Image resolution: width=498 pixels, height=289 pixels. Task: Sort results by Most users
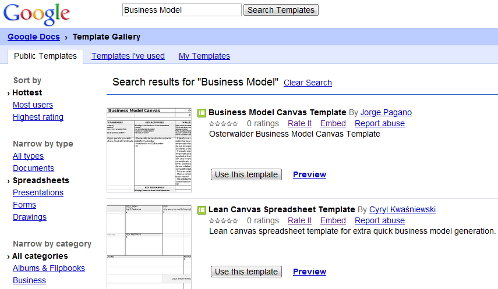33,105
